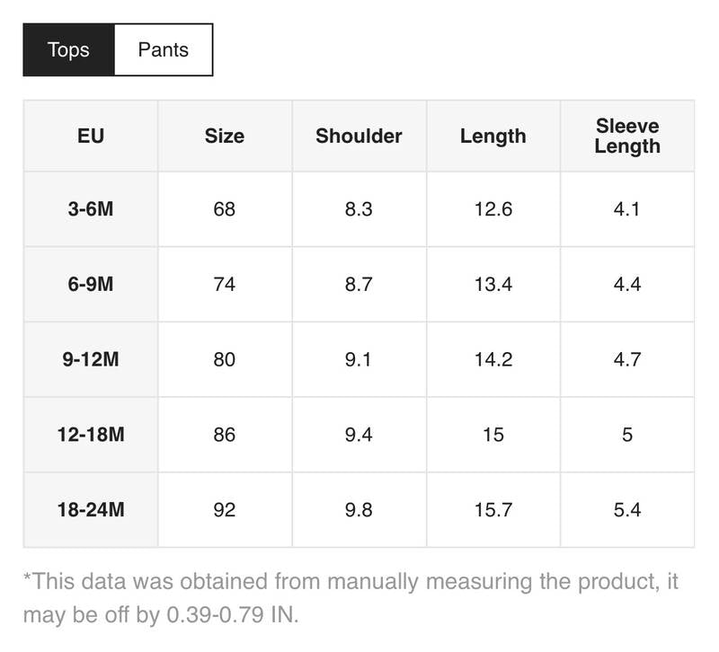719x652 pixels.
Task: Click the Length column header
Action: 493,137
